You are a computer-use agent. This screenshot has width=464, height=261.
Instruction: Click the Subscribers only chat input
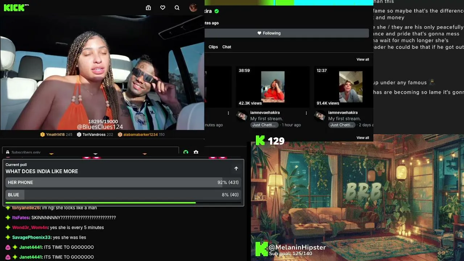point(91,152)
